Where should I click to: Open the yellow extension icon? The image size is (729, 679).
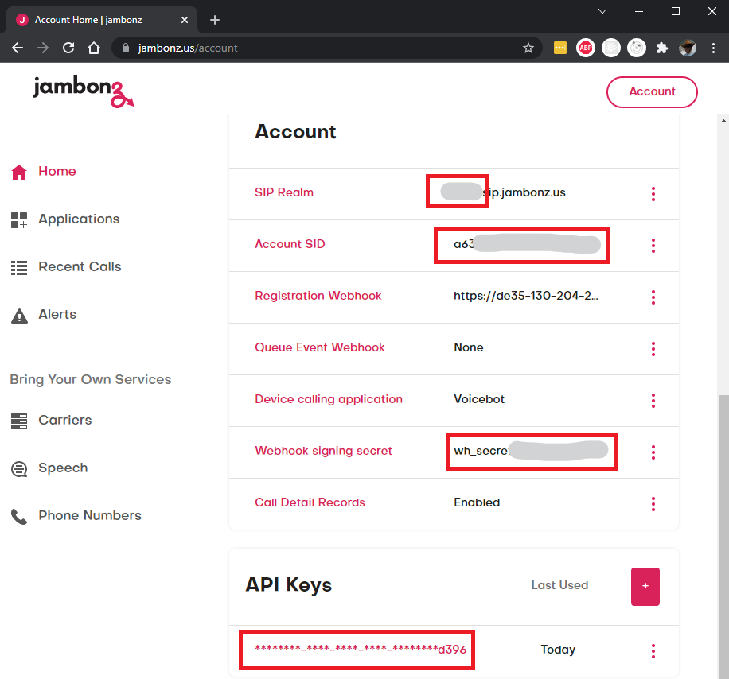pos(560,48)
